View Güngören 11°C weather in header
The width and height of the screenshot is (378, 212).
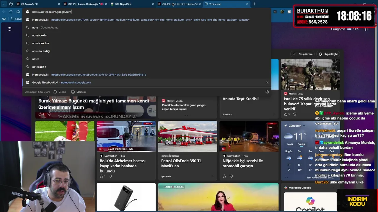345,29
